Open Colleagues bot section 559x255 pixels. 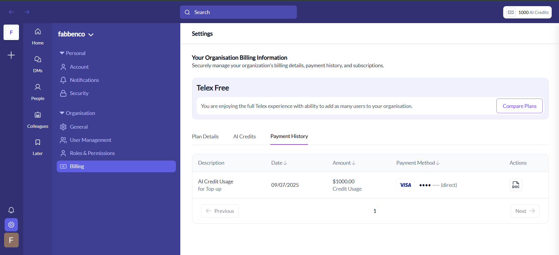point(38,120)
